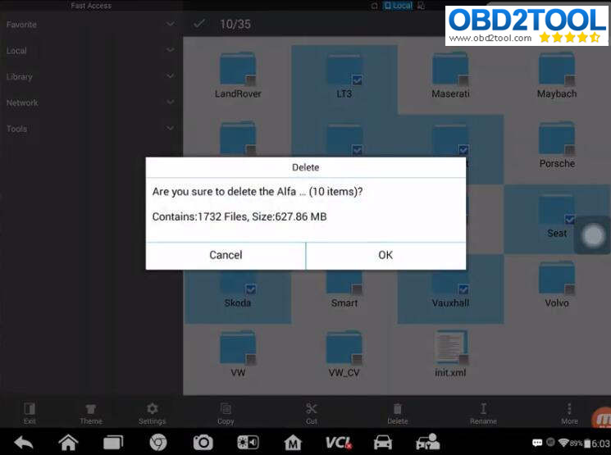
Task: Switch to the Local tab
Action: click(398, 6)
